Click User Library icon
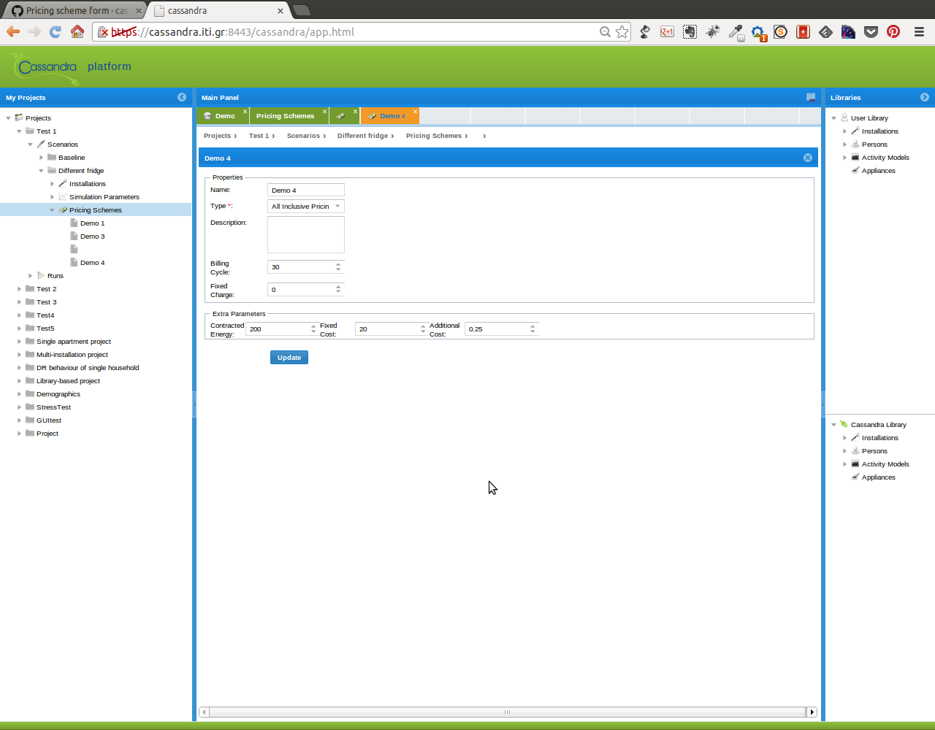 click(x=844, y=118)
